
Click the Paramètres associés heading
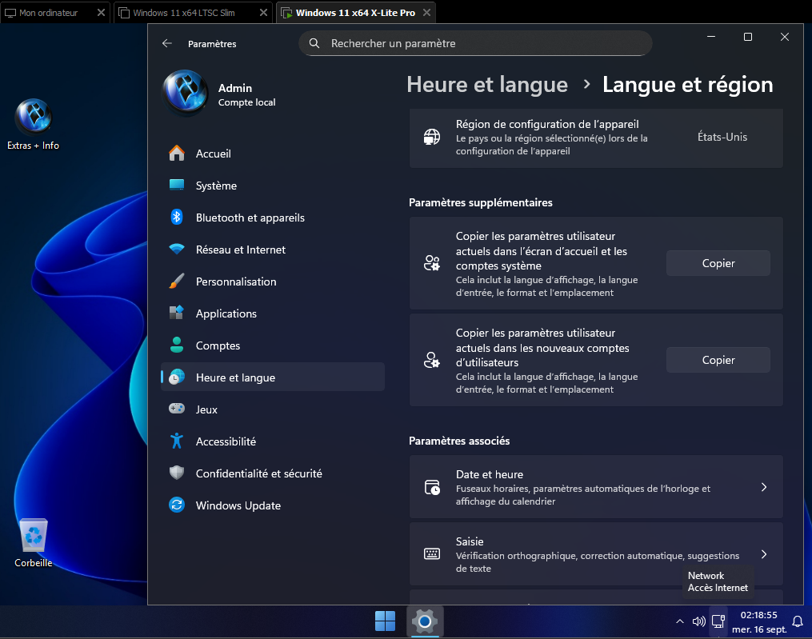(459, 441)
